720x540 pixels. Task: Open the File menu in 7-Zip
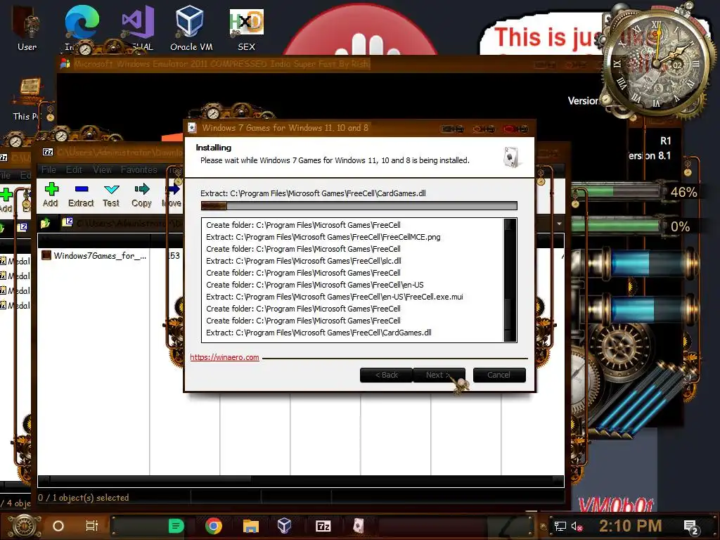point(49,170)
